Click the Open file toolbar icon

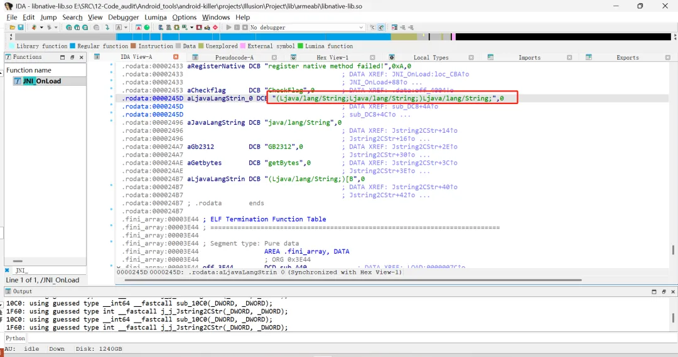click(12, 27)
